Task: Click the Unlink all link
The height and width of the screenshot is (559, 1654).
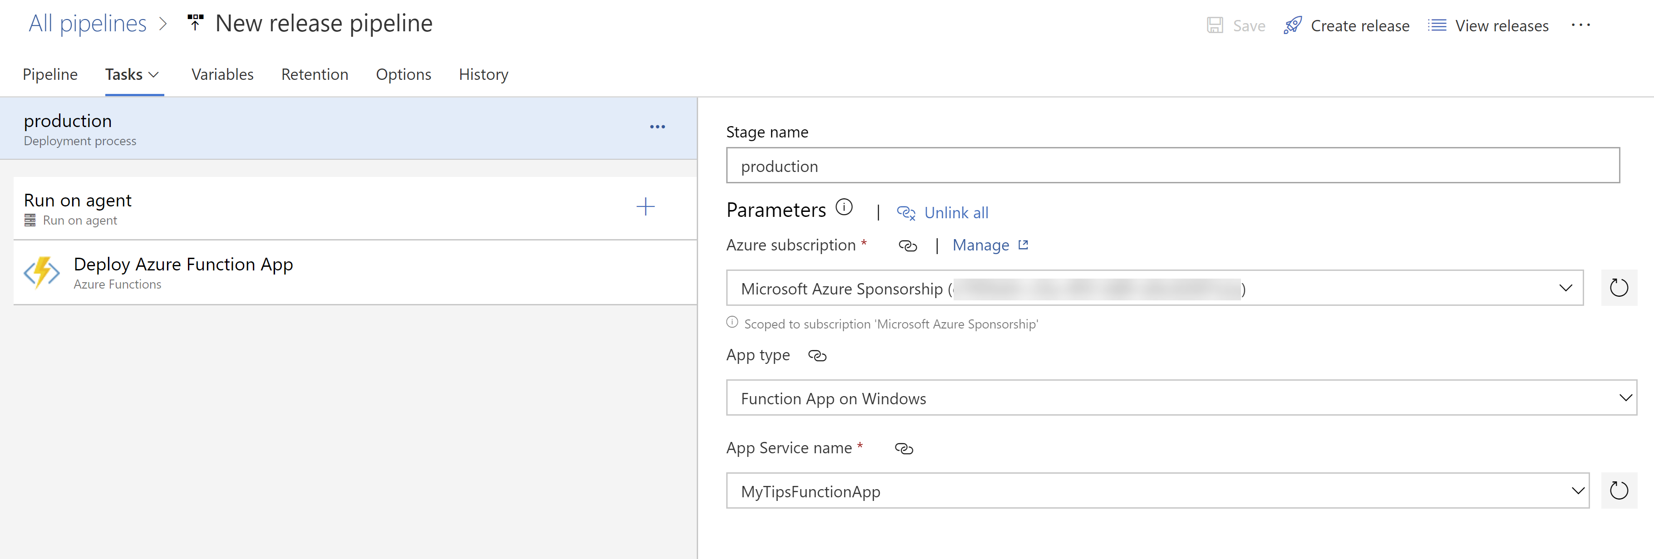Action: tap(956, 212)
